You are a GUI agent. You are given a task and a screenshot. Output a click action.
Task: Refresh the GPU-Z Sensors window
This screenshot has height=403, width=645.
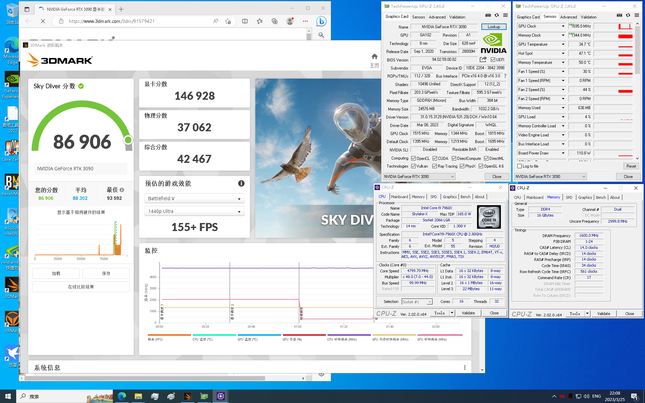628,15
